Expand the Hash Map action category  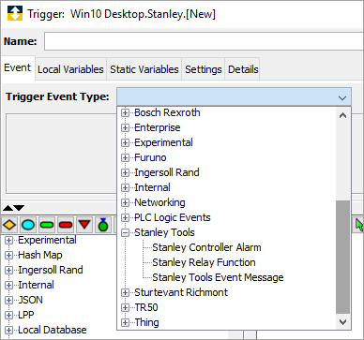click(8, 255)
